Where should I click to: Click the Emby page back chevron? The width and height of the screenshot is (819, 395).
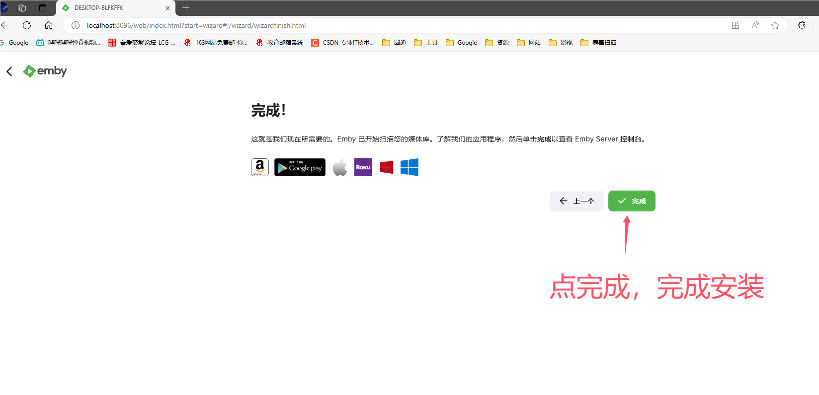9,71
